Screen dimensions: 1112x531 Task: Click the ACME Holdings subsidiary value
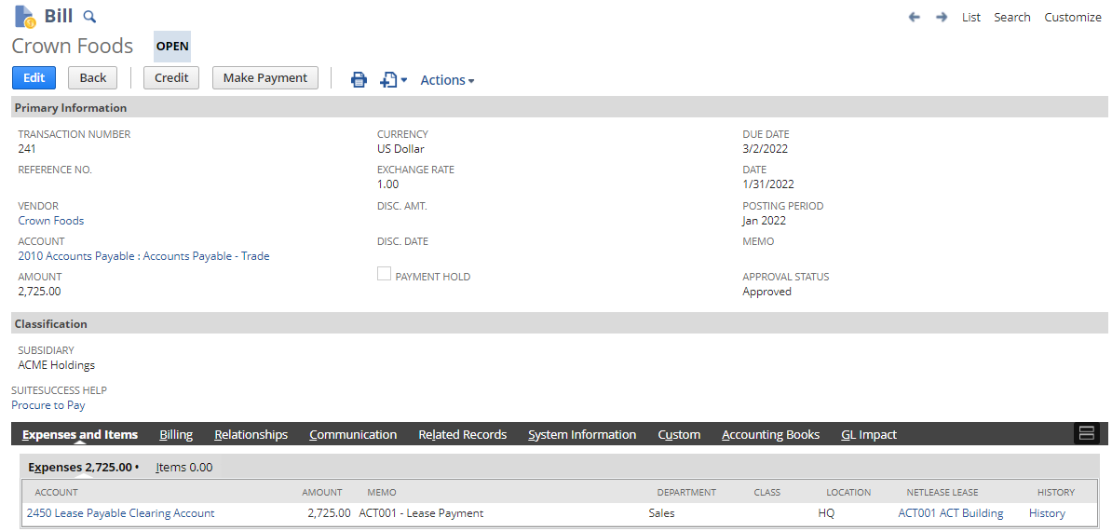[56, 365]
